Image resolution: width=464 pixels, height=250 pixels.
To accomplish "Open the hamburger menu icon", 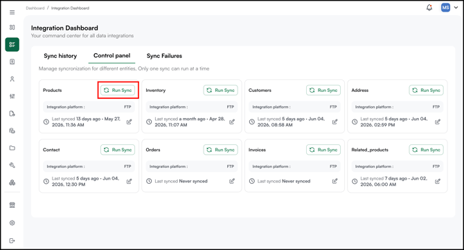I will click(12, 12).
